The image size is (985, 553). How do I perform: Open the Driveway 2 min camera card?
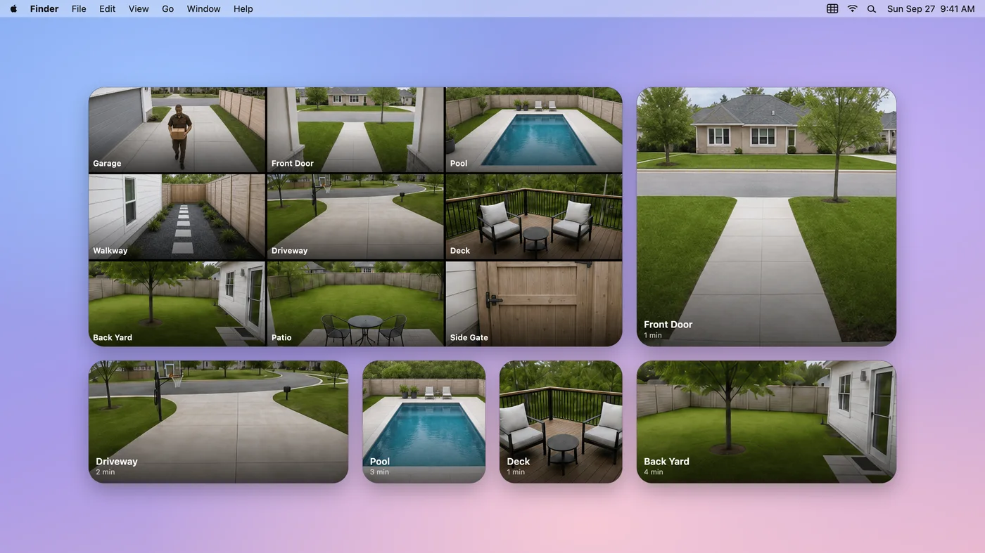tap(218, 422)
